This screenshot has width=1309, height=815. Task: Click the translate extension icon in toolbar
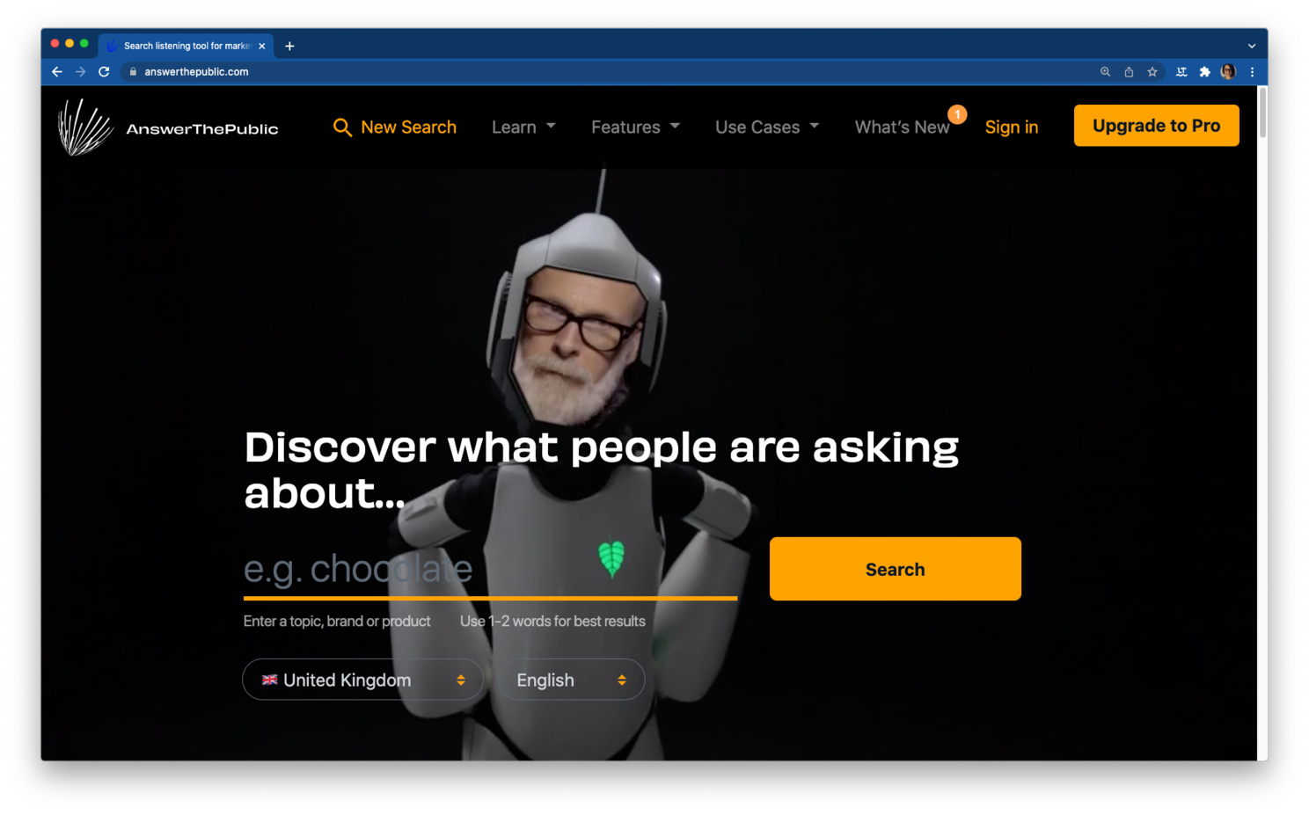pos(1181,72)
